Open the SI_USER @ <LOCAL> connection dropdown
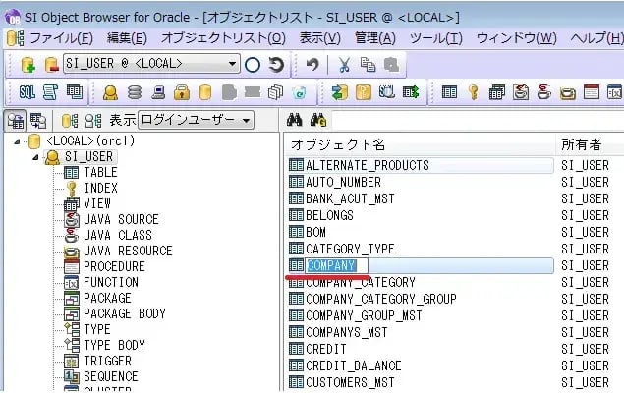 pyautogui.click(x=232, y=64)
